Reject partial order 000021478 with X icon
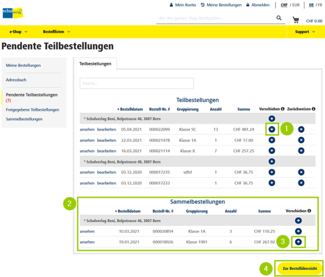 click(301, 140)
